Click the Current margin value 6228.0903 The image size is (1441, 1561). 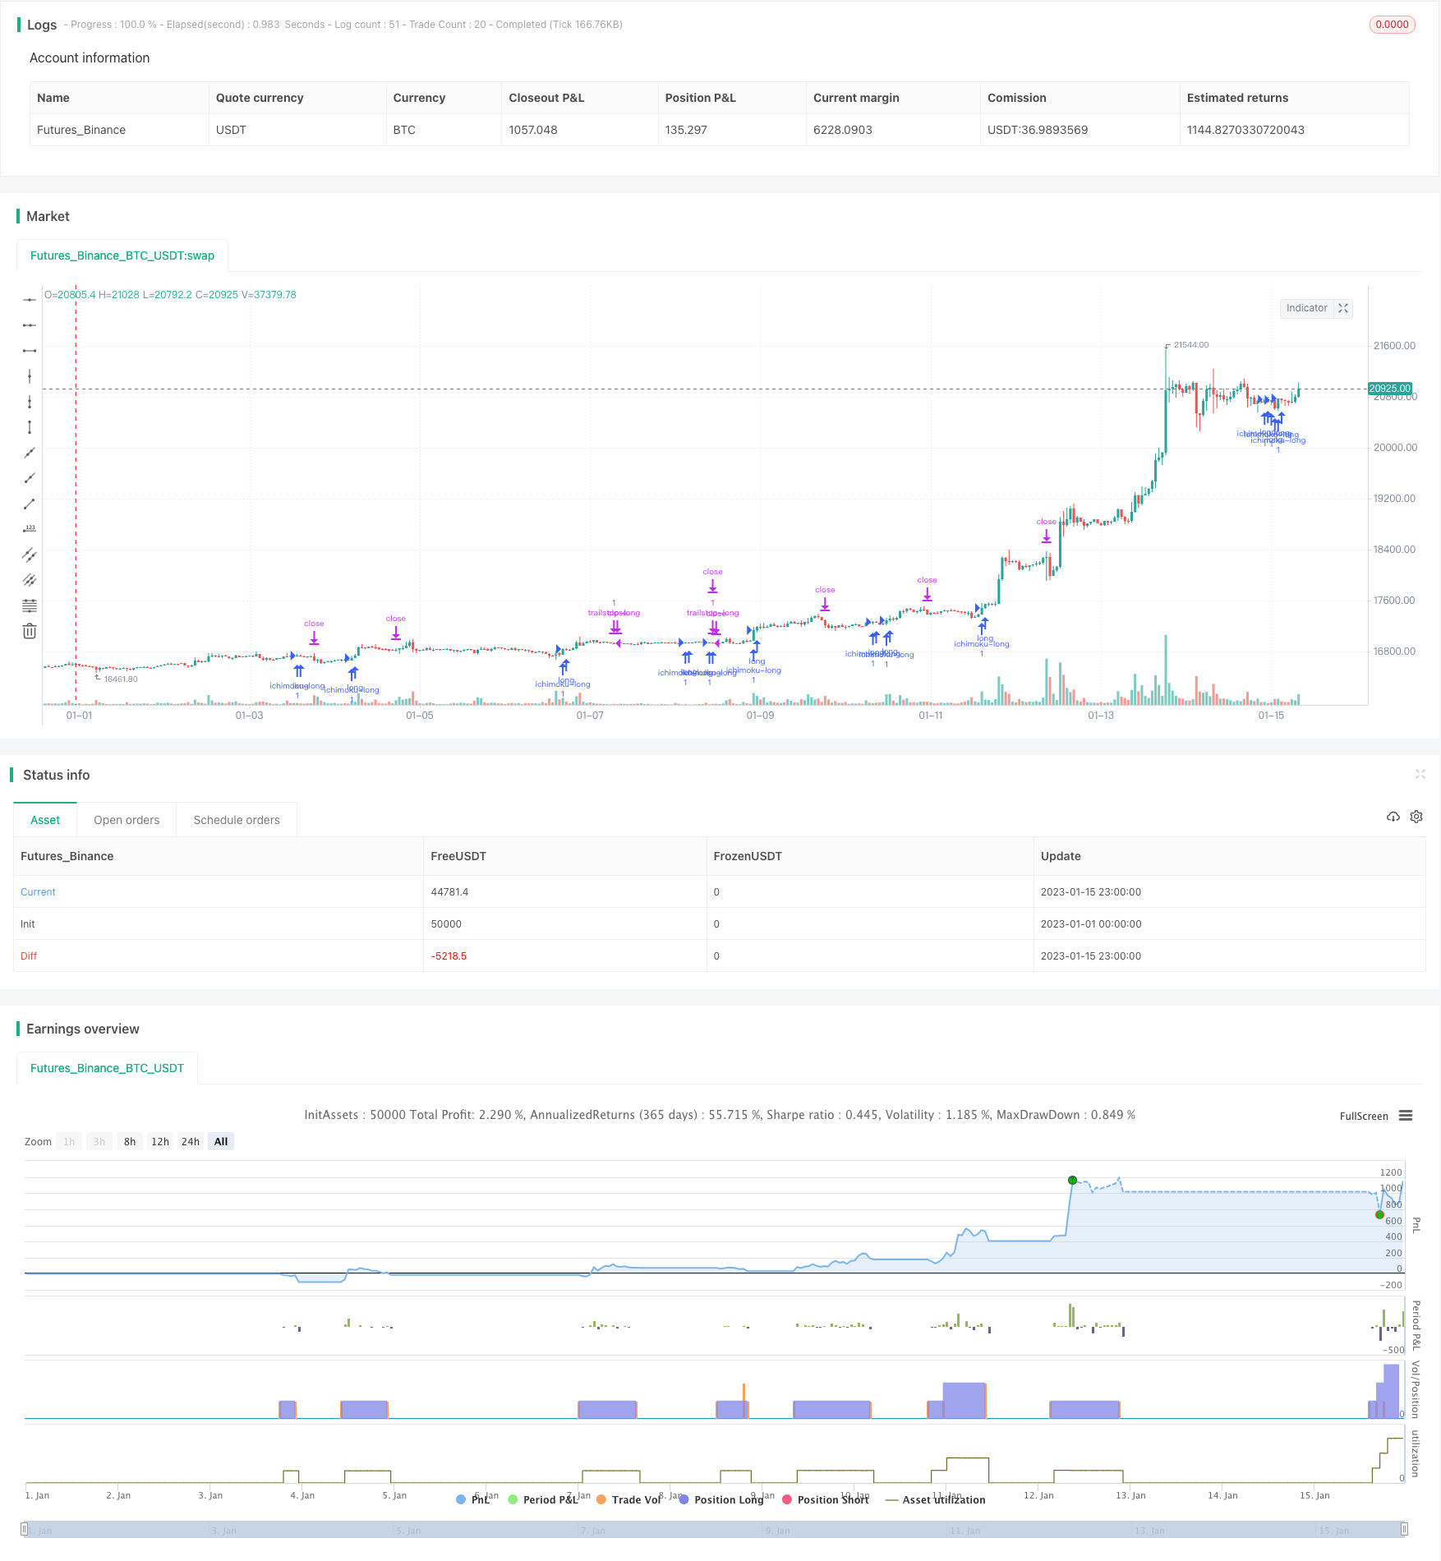coord(843,130)
